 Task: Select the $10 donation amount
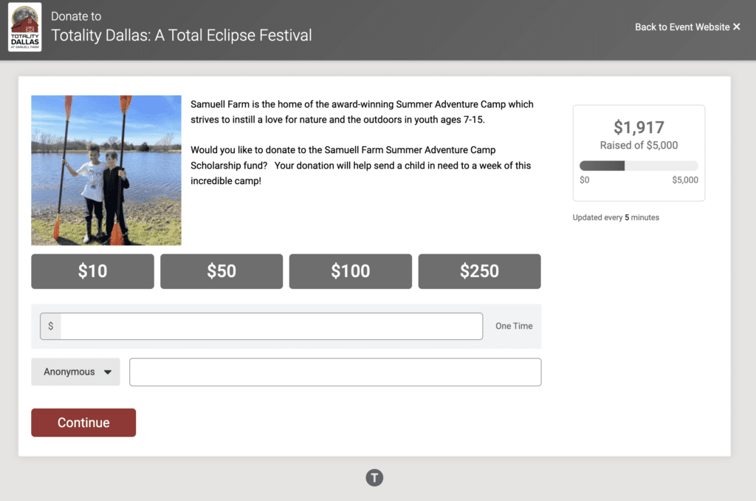[x=92, y=271]
